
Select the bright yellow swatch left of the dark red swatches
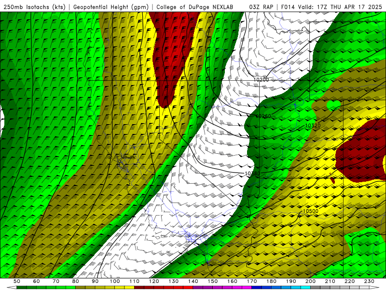point(129,287)
